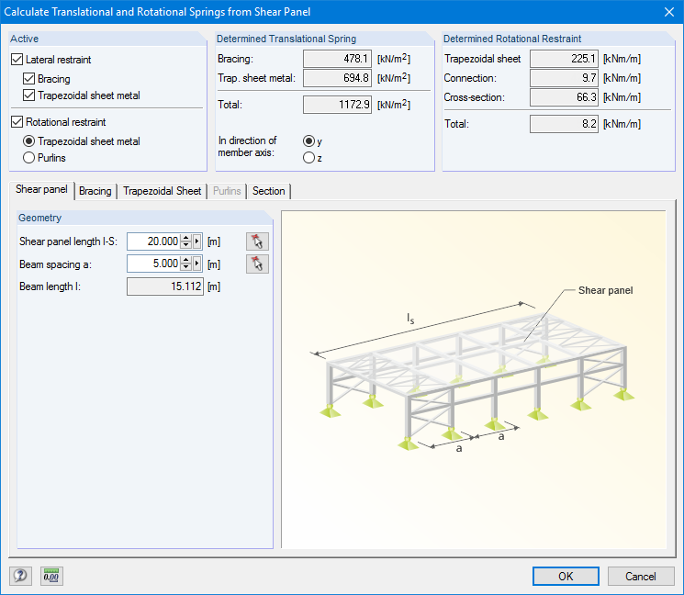
Task: Dismiss the dialog with Cancel
Action: pyautogui.click(x=640, y=577)
